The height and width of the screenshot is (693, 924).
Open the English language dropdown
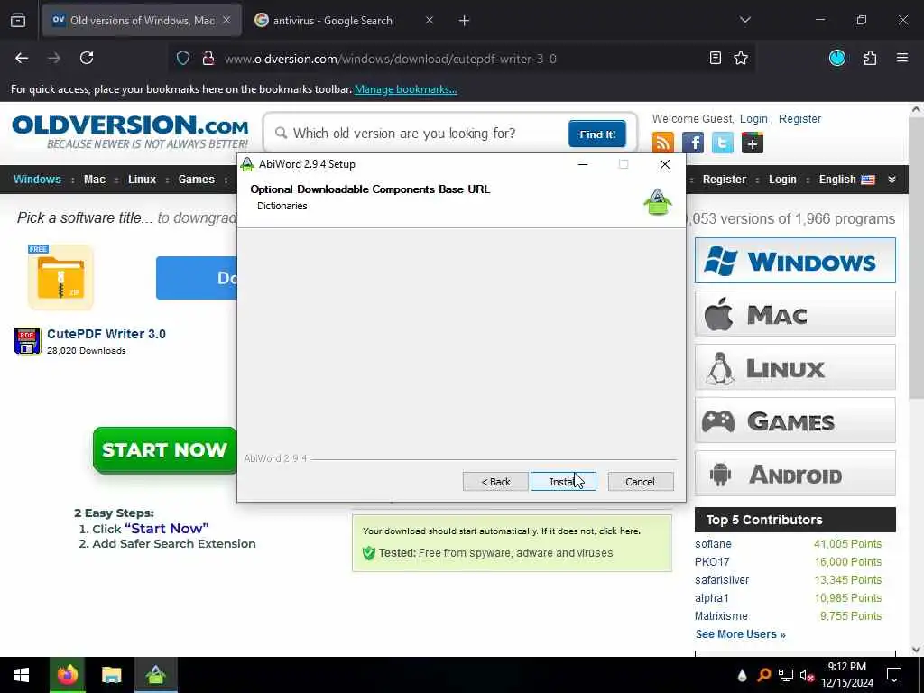tap(846, 180)
